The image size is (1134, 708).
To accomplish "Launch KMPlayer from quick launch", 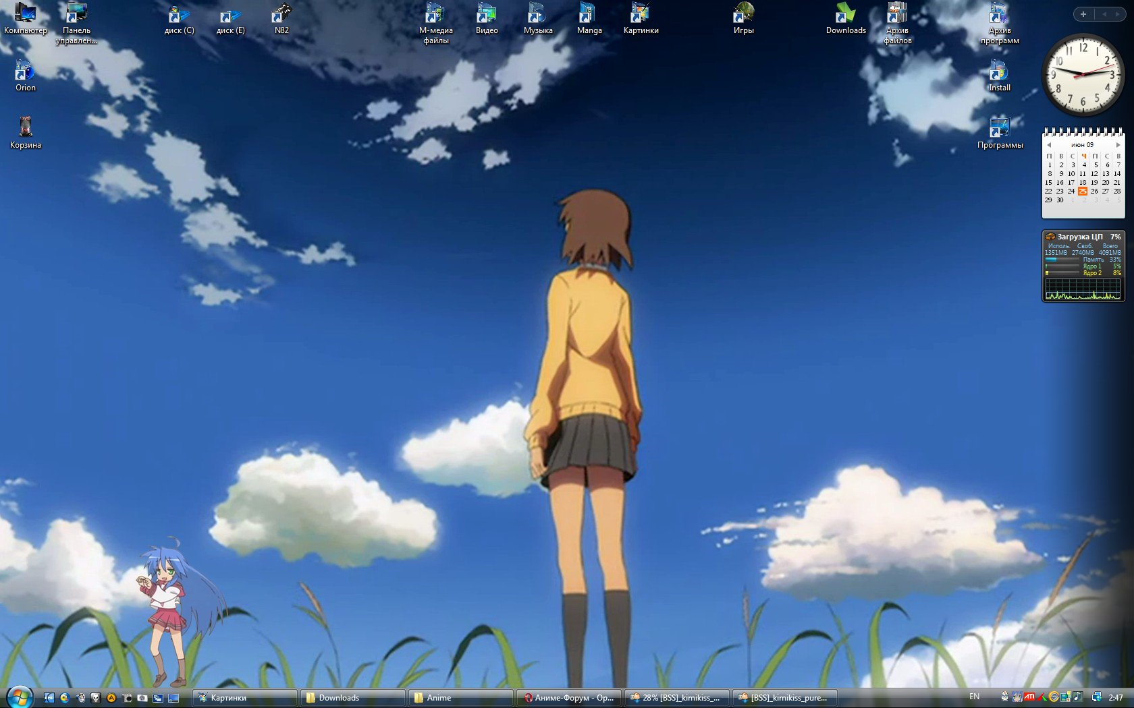I will pyautogui.click(x=49, y=698).
